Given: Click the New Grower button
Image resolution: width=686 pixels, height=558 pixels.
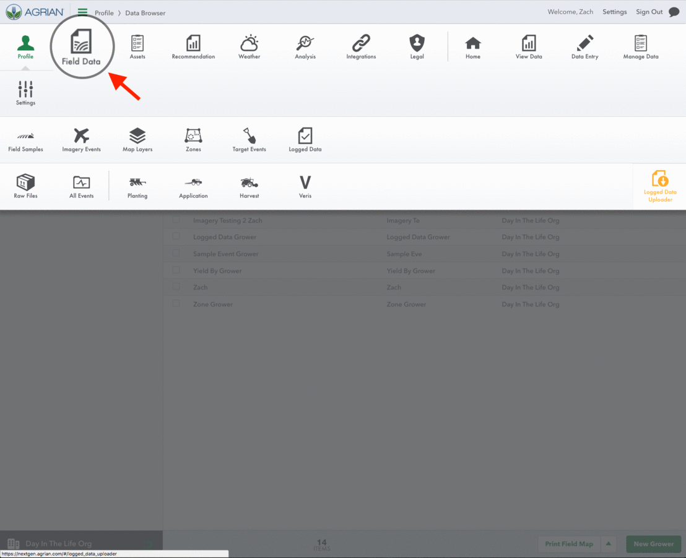Looking at the screenshot, I should pyautogui.click(x=653, y=544).
